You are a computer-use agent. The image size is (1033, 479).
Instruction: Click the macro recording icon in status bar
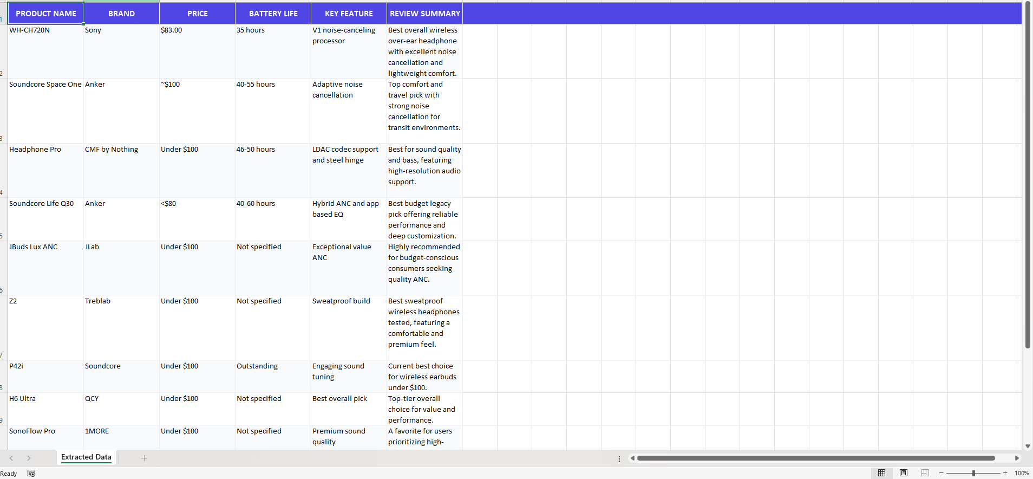pos(31,473)
